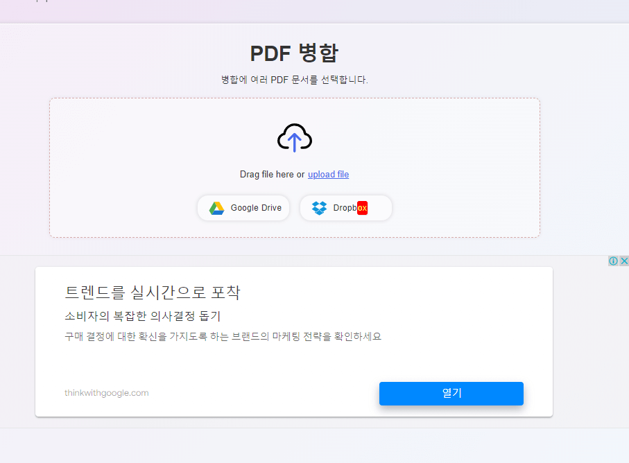Click the Google Drive button
This screenshot has width=629, height=463.
coord(243,207)
